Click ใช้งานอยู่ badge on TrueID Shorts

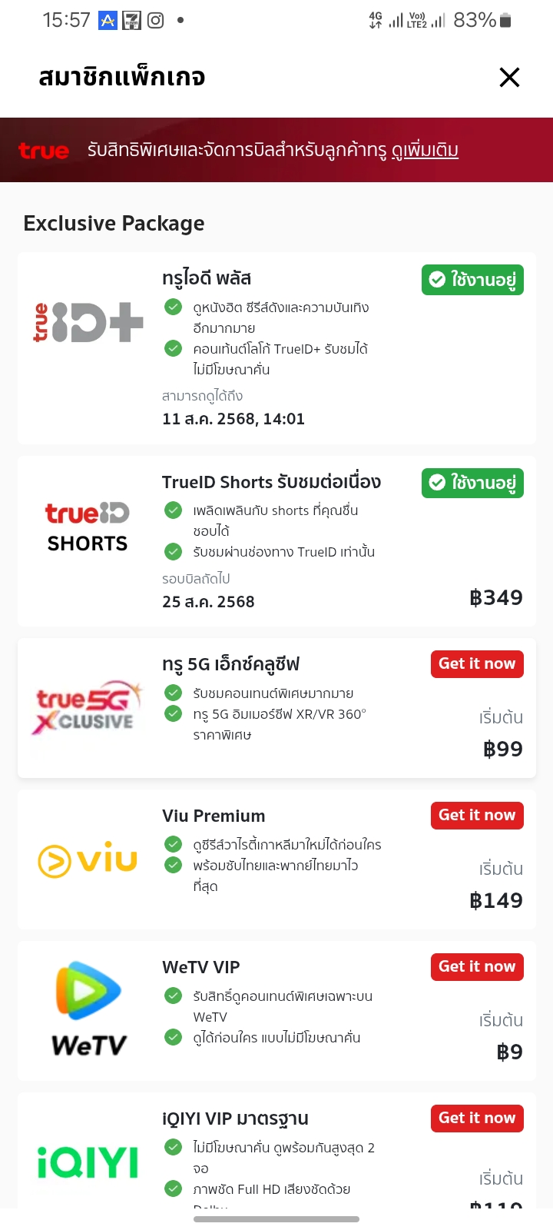[x=472, y=483]
